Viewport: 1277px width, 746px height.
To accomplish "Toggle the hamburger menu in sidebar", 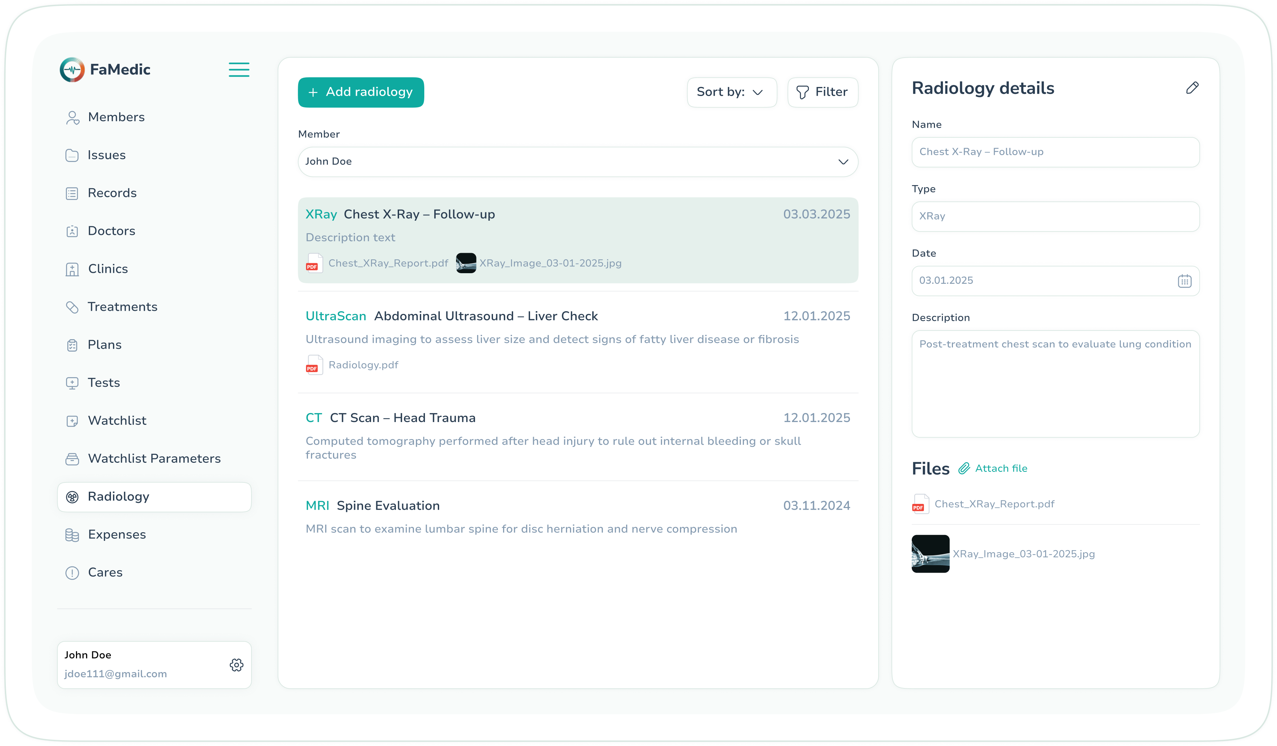I will tap(239, 69).
